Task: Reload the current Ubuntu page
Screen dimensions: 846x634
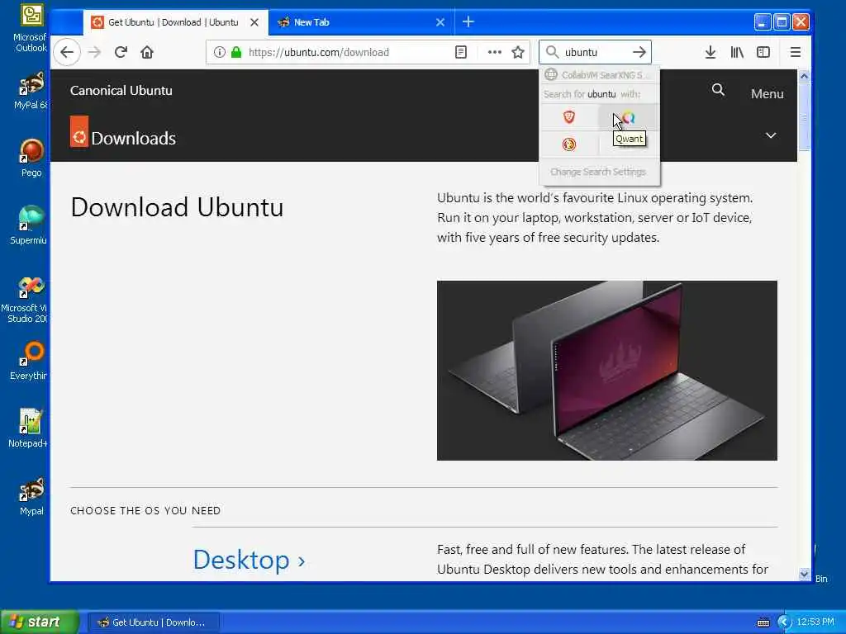Action: (121, 52)
